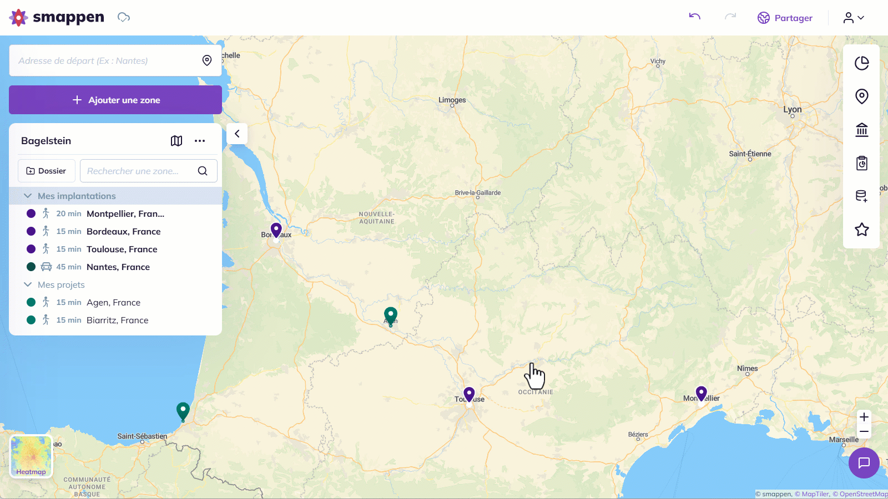Click the clipboard report icon
The width and height of the screenshot is (888, 499).
coord(861,163)
